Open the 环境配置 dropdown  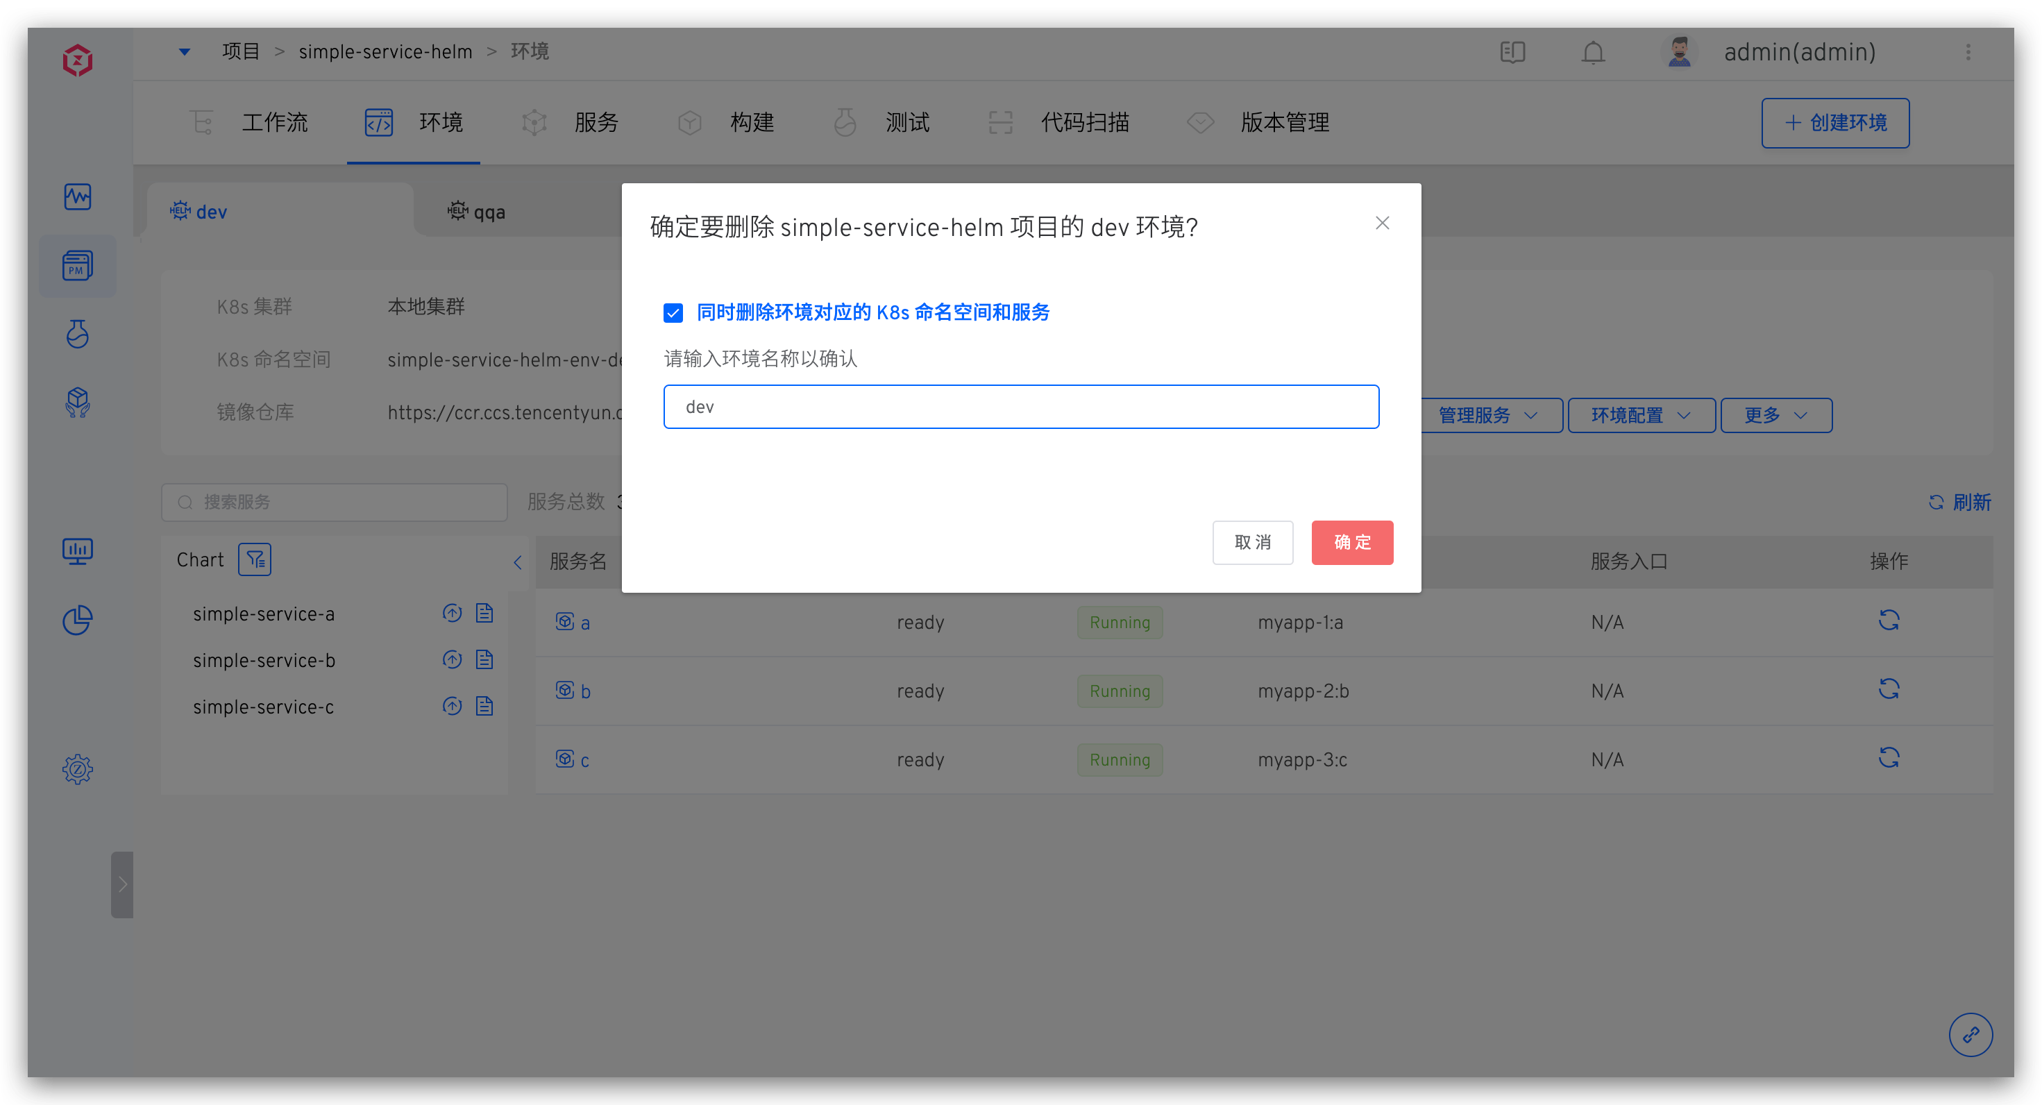click(1640, 414)
